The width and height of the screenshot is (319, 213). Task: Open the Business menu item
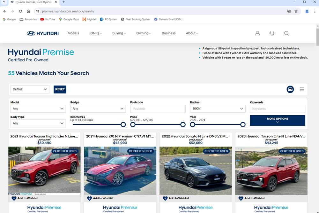[168, 33]
